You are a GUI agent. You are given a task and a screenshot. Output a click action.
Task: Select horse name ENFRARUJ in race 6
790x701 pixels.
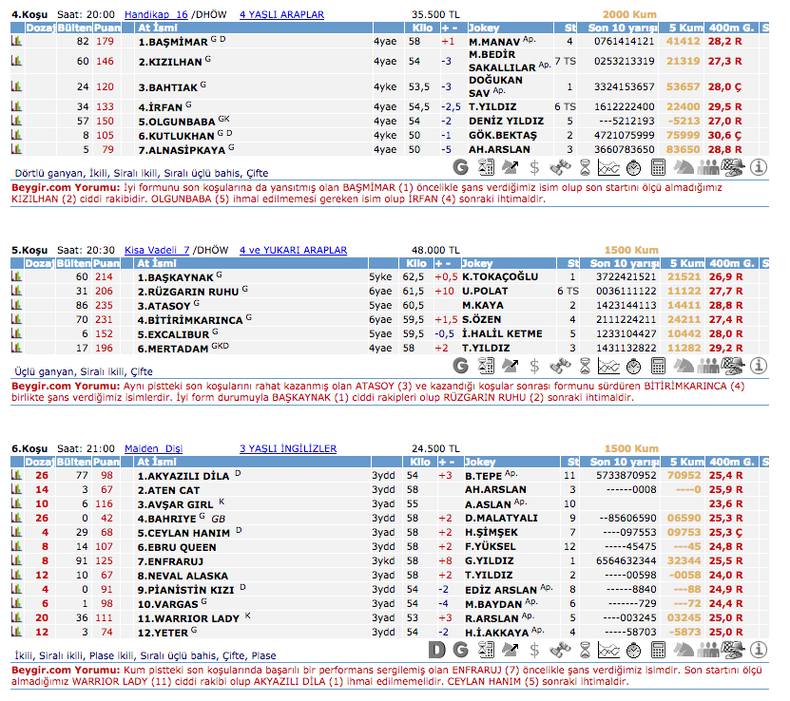[171, 561]
